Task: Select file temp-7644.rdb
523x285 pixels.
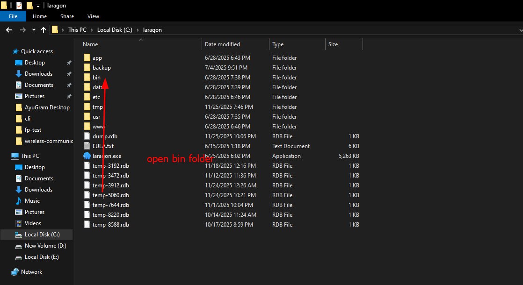Action: [x=111, y=205]
